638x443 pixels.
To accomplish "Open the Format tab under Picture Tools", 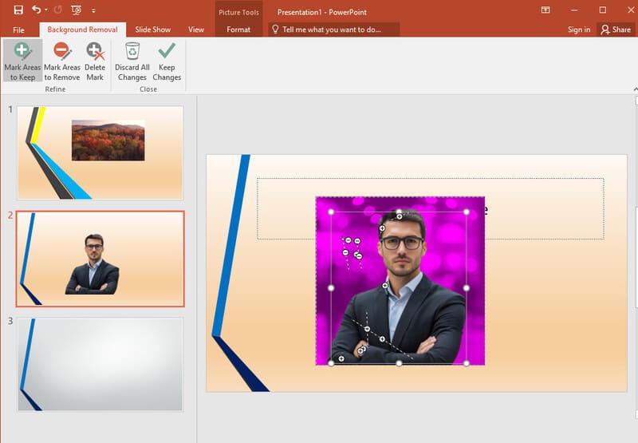I will [x=238, y=30].
